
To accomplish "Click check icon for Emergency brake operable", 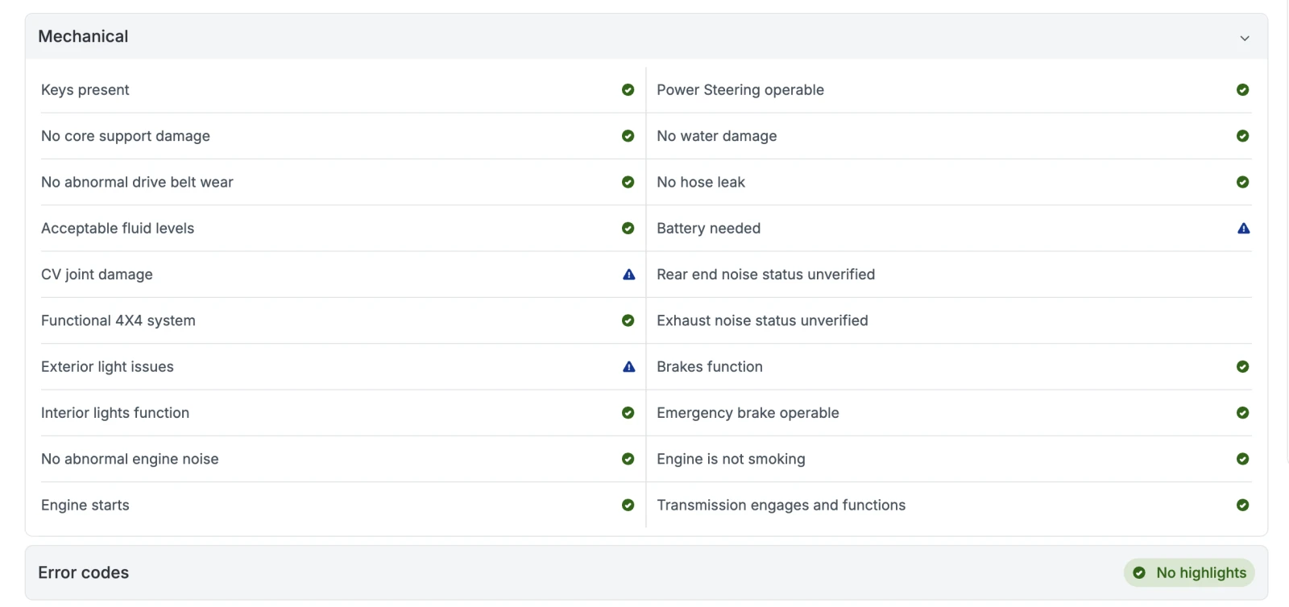I will (1242, 413).
